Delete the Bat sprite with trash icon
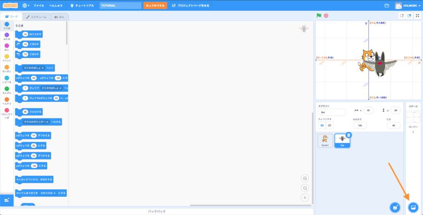The height and width of the screenshot is (215, 423). pyautogui.click(x=349, y=135)
